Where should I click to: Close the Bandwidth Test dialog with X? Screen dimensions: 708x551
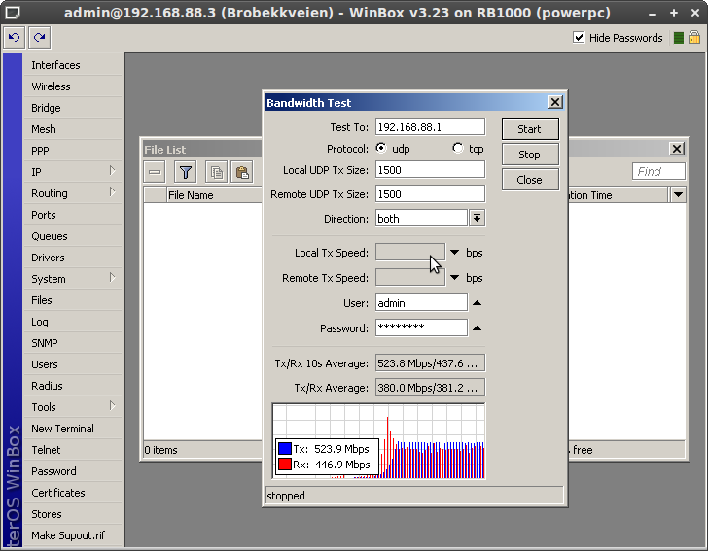click(555, 102)
